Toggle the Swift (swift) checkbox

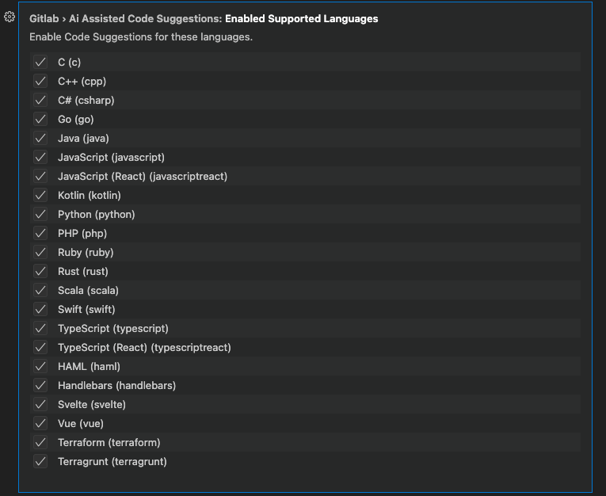pos(40,309)
